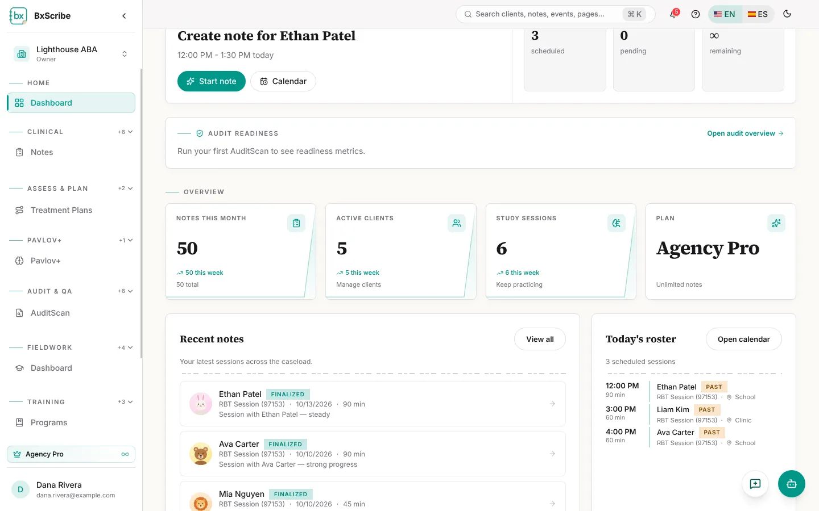Click Ethan Patel's bunny avatar
This screenshot has width=819, height=511.
(201, 404)
